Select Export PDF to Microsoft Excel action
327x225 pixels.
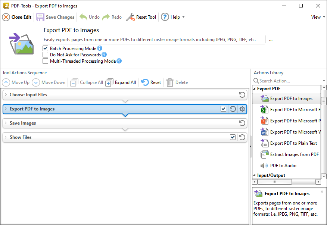click(287, 110)
